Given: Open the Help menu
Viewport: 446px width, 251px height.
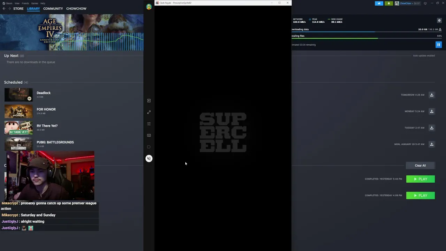Looking at the screenshot, I should (x=43, y=3).
